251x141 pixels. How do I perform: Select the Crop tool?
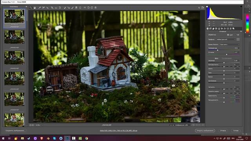tap(52, 8)
